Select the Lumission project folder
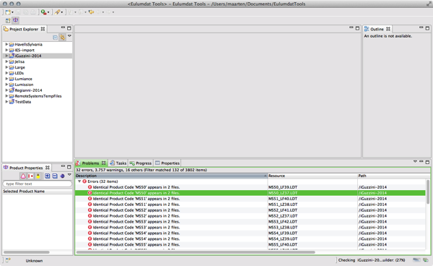The width and height of the screenshot is (433, 266). (24, 85)
